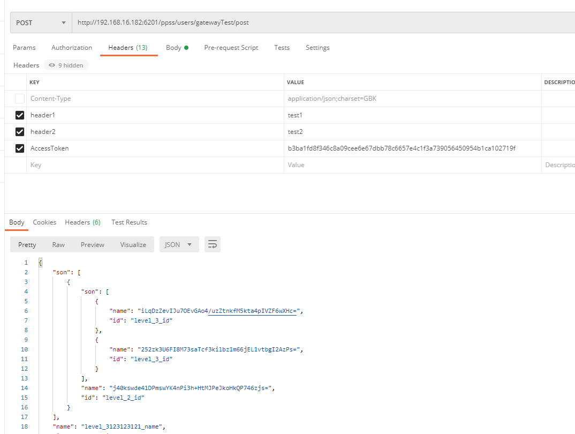Uncheck the header2 checkbox

tap(20, 132)
